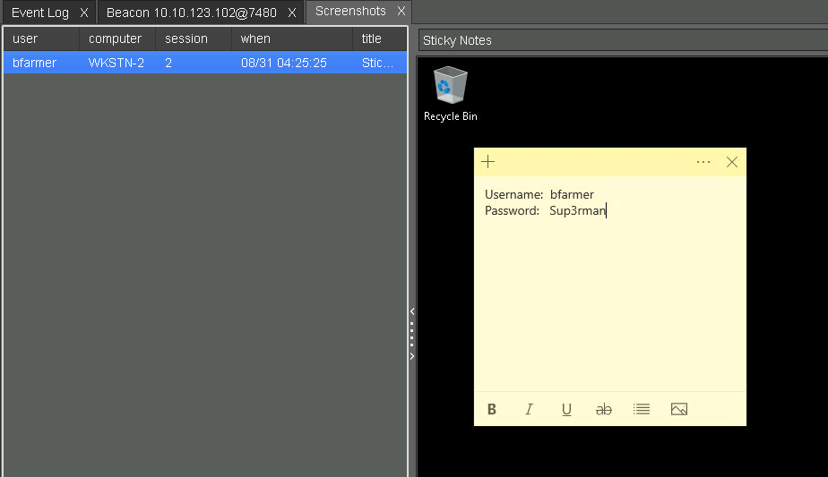This screenshot has width=828, height=477.
Task: Toggle strikethrough formatting in the sticky note
Action: (604, 410)
